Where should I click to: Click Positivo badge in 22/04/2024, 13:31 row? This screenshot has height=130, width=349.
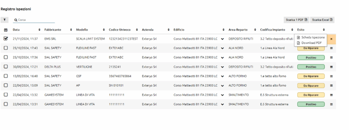pos(311,104)
